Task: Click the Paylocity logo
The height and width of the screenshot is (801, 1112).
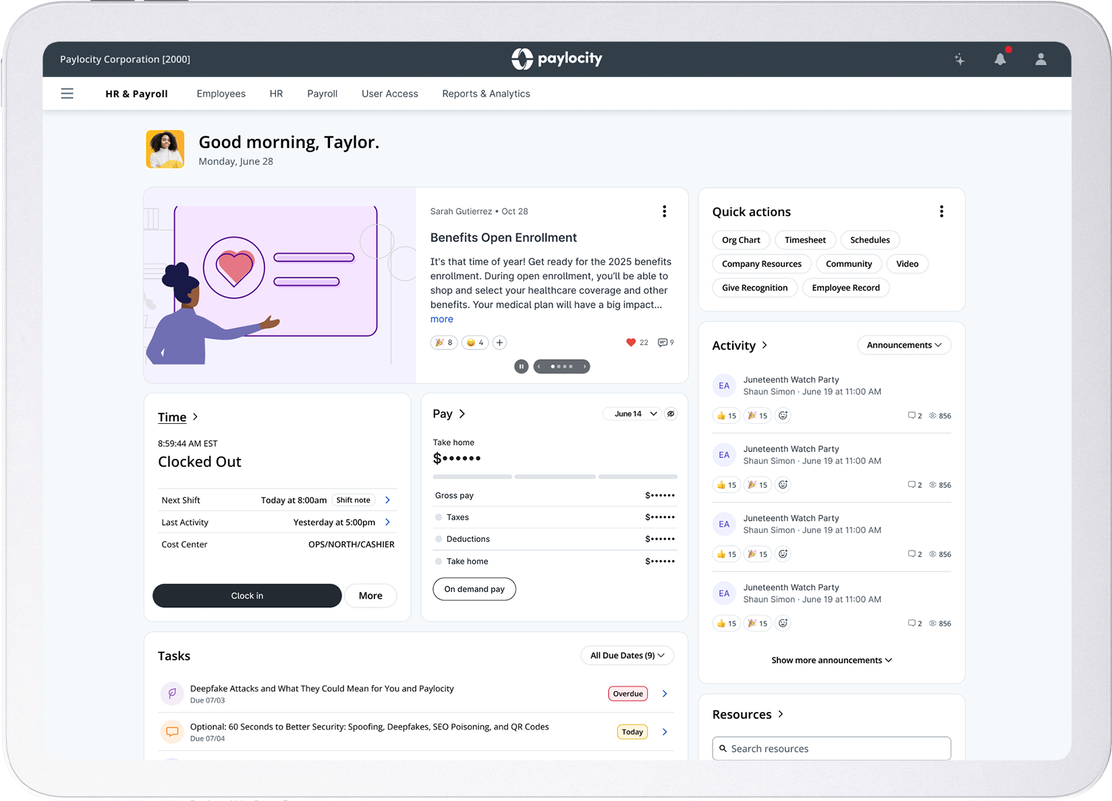Action: point(556,59)
